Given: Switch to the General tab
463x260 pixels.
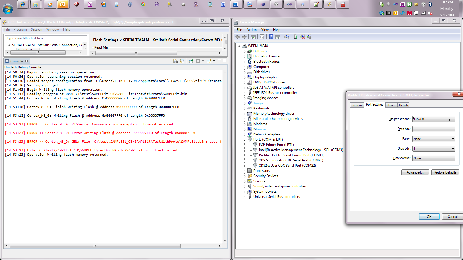Looking at the screenshot, I should pos(357,105).
